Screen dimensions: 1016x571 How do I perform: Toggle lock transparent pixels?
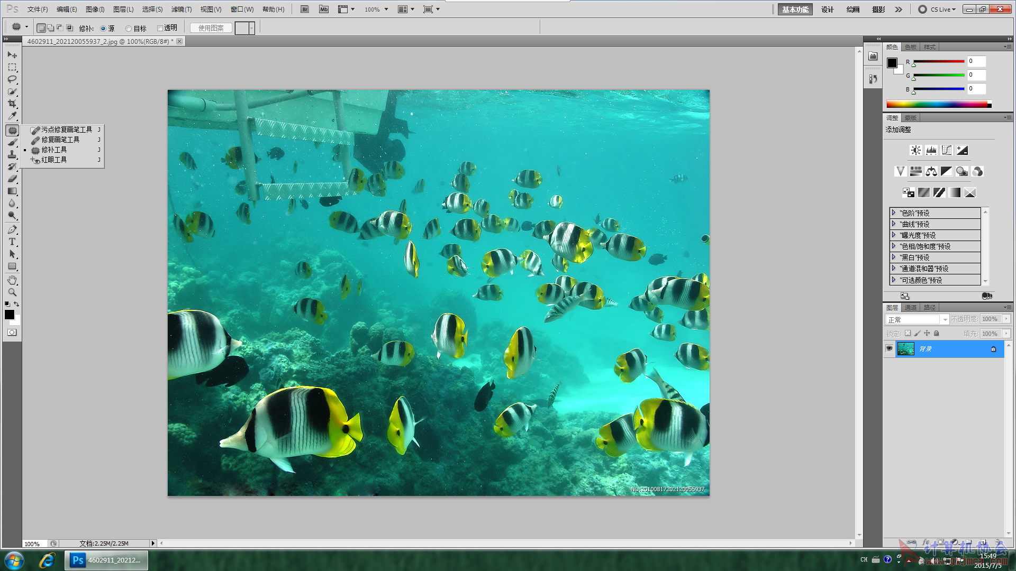pyautogui.click(x=908, y=334)
